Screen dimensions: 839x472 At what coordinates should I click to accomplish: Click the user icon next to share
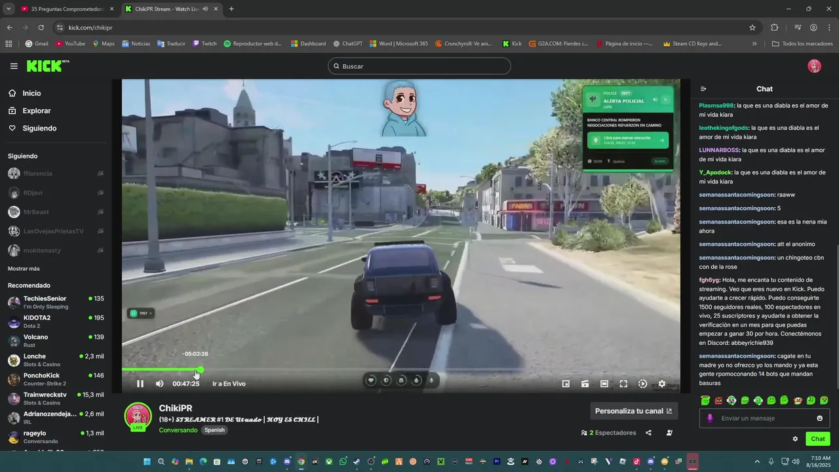(669, 433)
